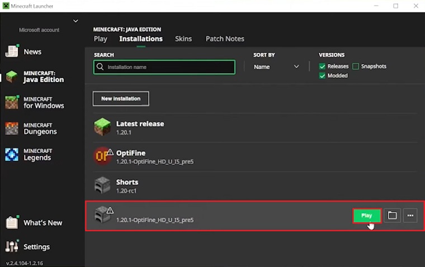Open three-dots more options menu for installation
The image size is (425, 267).
click(410, 216)
